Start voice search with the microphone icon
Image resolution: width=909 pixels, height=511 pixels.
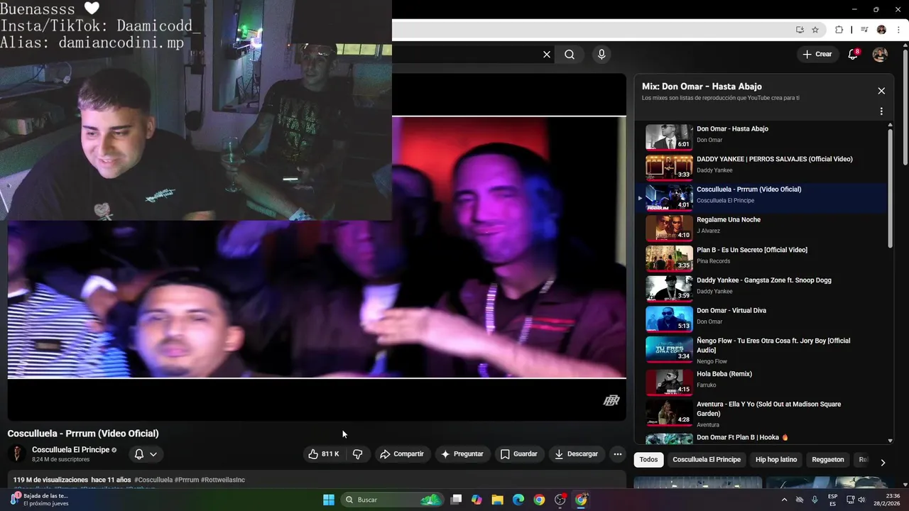click(x=602, y=55)
